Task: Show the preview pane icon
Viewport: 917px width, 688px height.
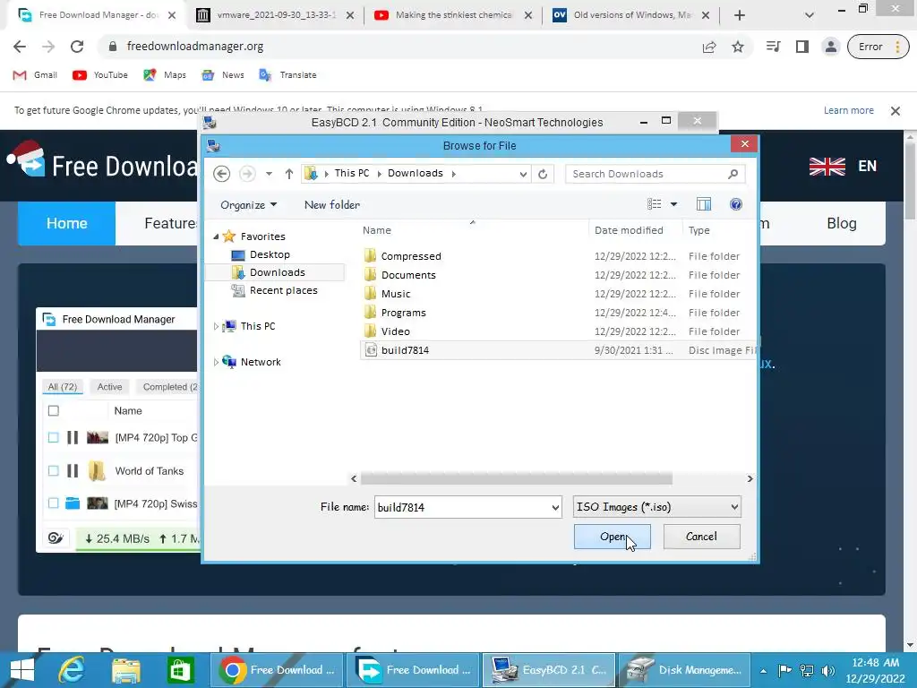Action: [704, 204]
